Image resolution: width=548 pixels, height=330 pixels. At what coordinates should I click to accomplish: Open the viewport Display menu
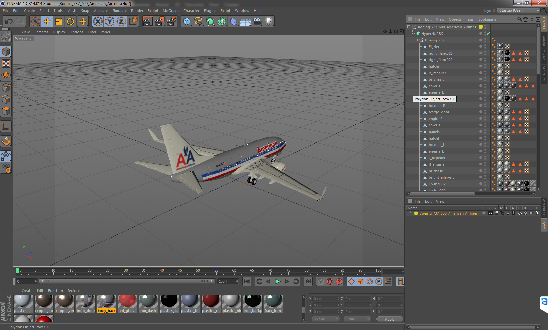coord(59,32)
